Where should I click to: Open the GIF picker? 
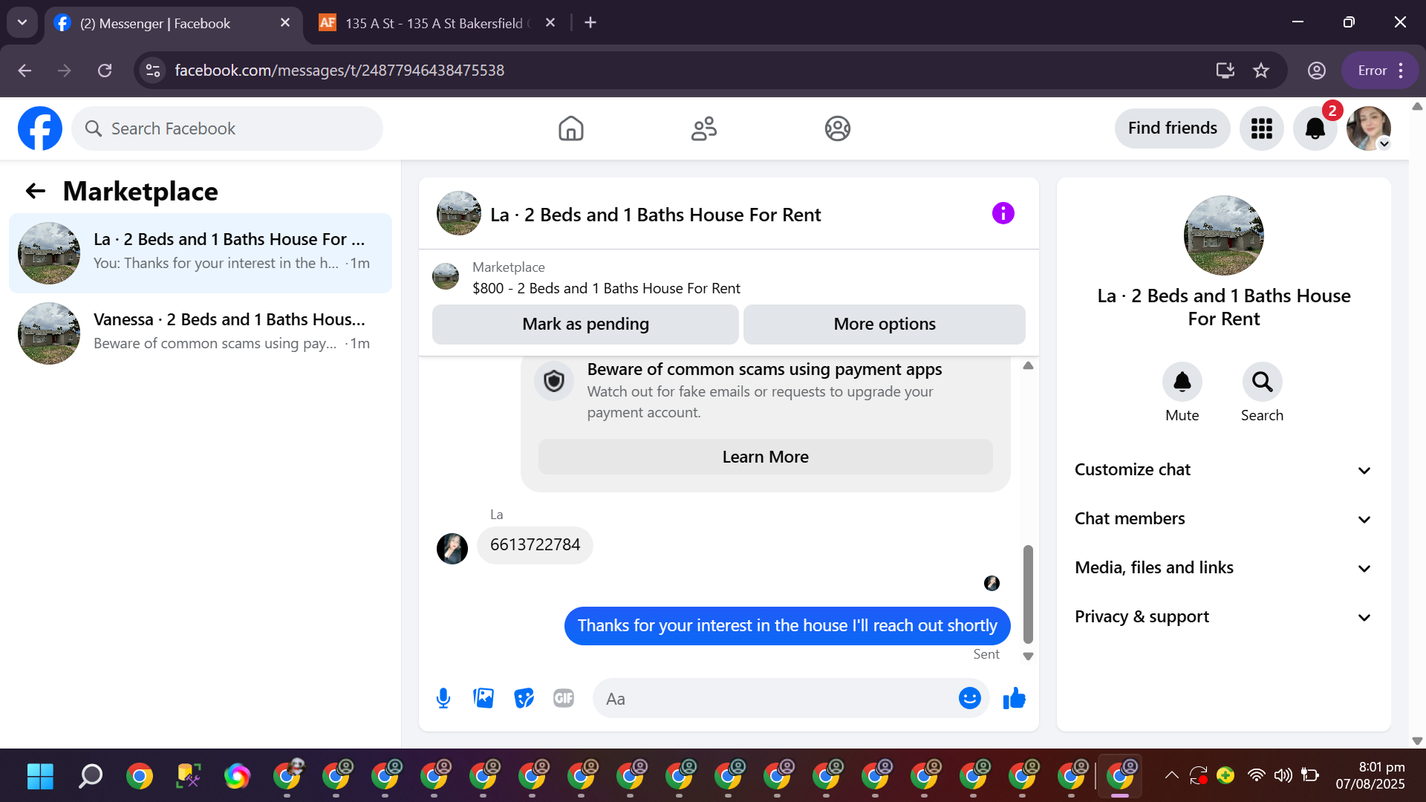coord(564,698)
